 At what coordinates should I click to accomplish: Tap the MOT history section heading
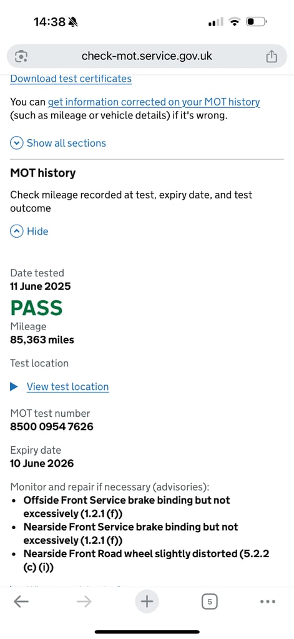43,173
